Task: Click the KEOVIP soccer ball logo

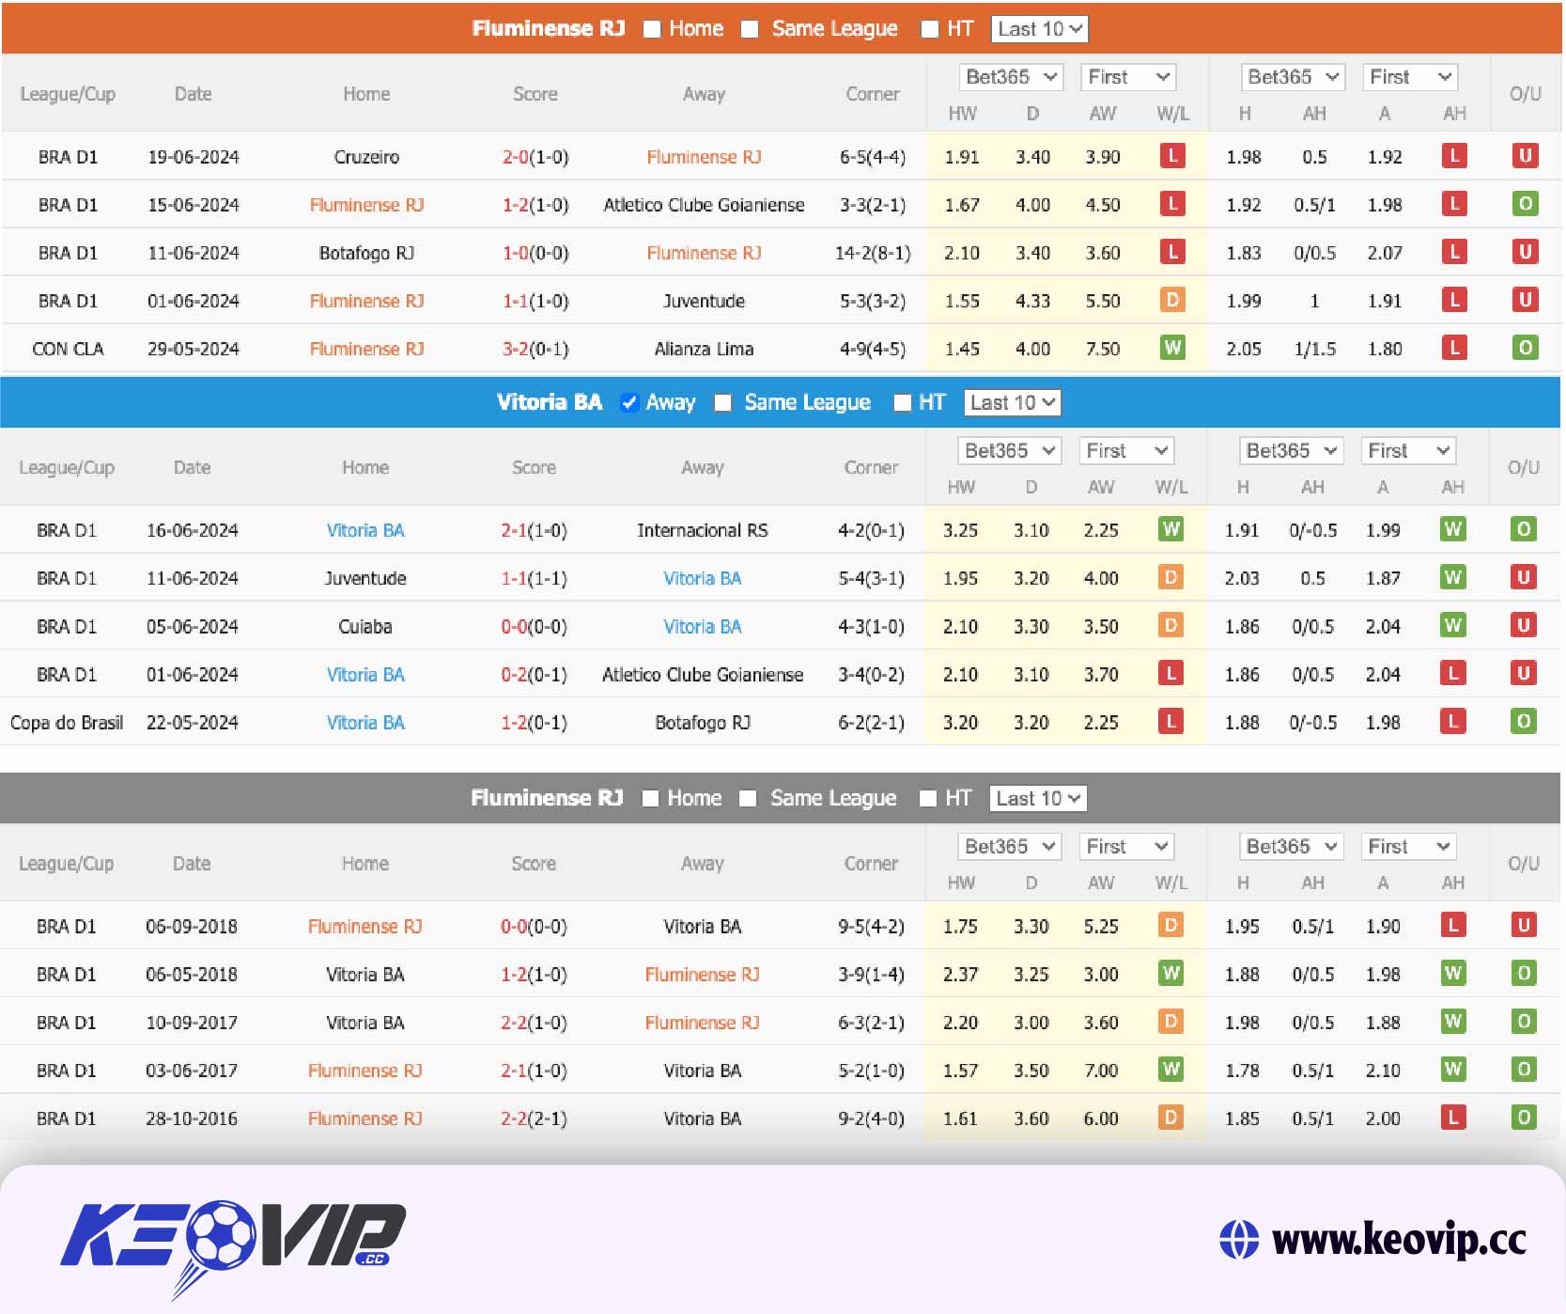Action: pyautogui.click(x=222, y=1233)
